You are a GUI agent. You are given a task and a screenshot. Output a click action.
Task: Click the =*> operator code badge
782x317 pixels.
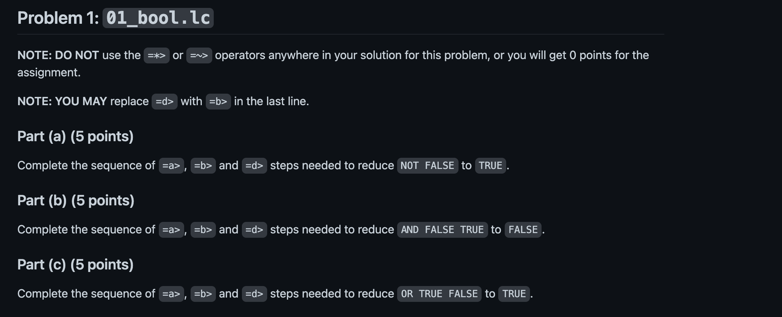click(x=156, y=55)
